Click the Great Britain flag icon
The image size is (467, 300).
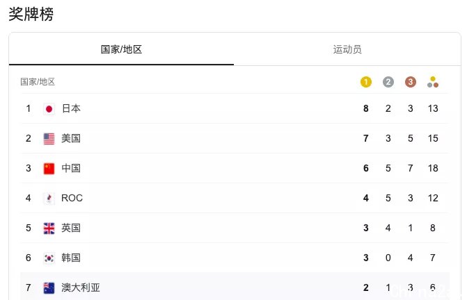pyautogui.click(x=49, y=228)
